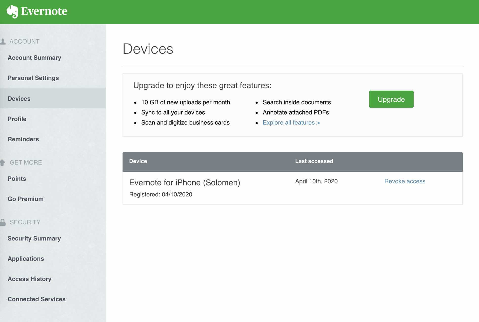The image size is (479, 322).
Task: Open Connected Services
Action: pyautogui.click(x=36, y=299)
